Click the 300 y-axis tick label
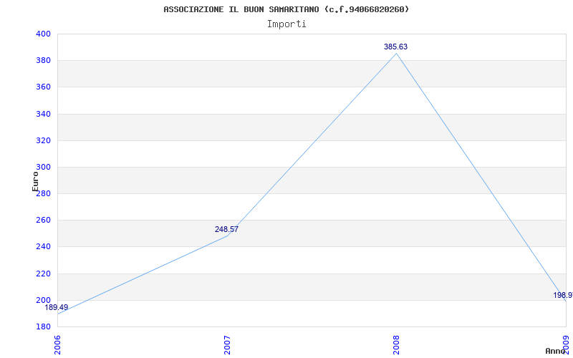The image size is (573, 358). [43, 168]
